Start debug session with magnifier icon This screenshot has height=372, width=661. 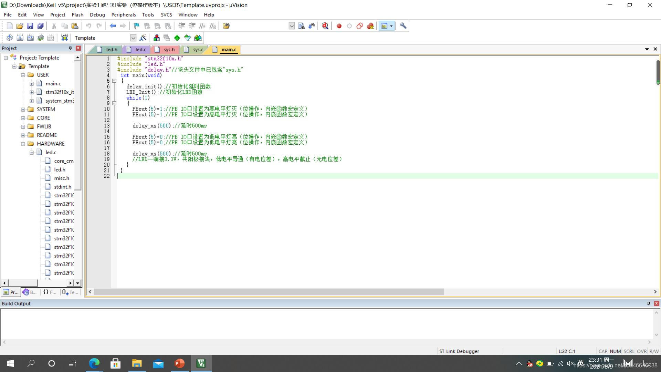coord(325,26)
